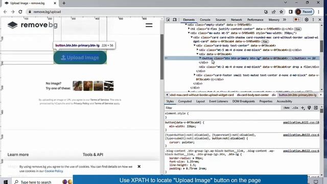Open the Memory tab
The width and height of the screenshot is (327, 184).
tap(274, 20)
